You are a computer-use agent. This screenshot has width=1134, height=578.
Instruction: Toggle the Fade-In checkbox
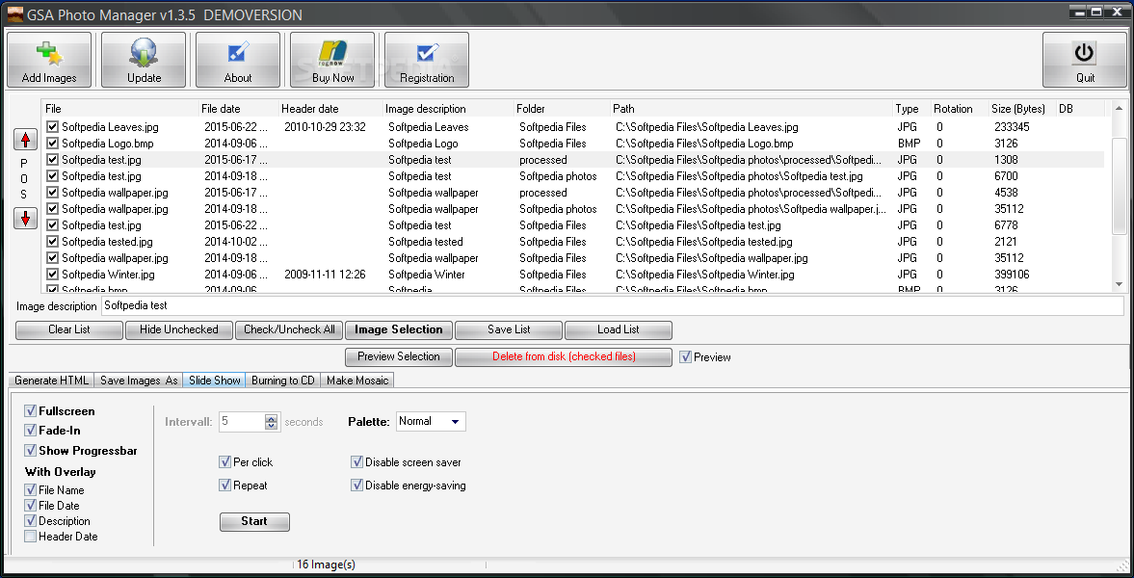[x=31, y=431]
